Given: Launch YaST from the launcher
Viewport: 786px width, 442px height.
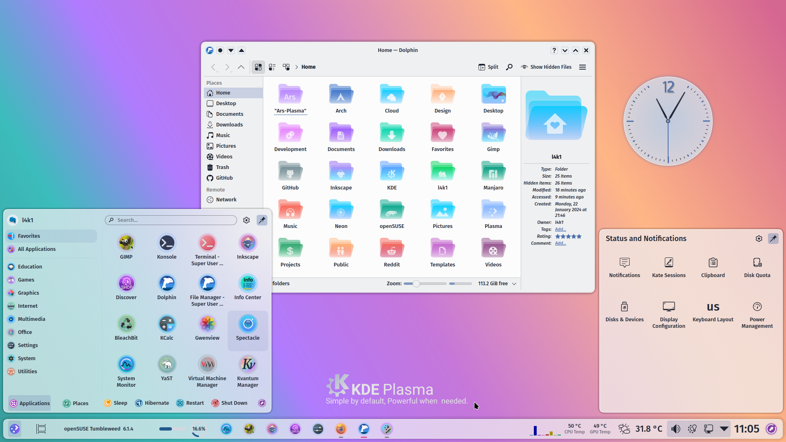Looking at the screenshot, I should 167,368.
